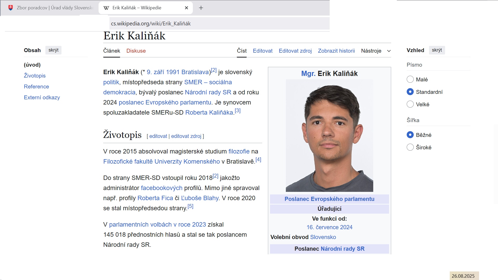Open Zobrazit historii tab
Screen dimensions: 498x280
(336, 51)
